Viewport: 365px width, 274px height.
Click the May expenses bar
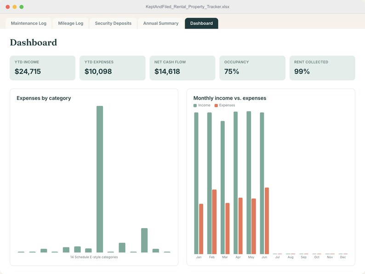point(254,226)
